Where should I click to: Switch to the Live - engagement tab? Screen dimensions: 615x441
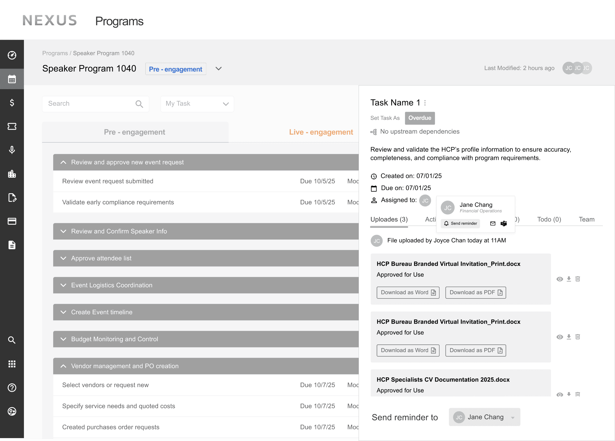click(x=321, y=132)
